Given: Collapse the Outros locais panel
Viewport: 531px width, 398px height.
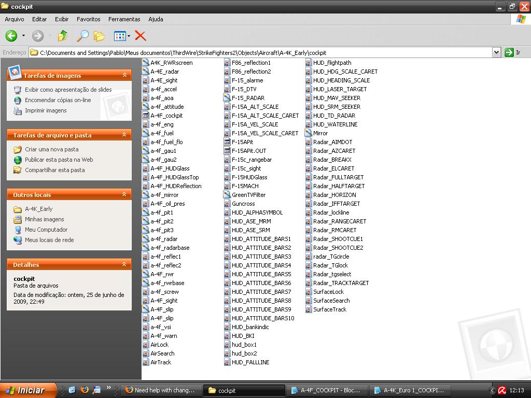Looking at the screenshot, I should [124, 194].
